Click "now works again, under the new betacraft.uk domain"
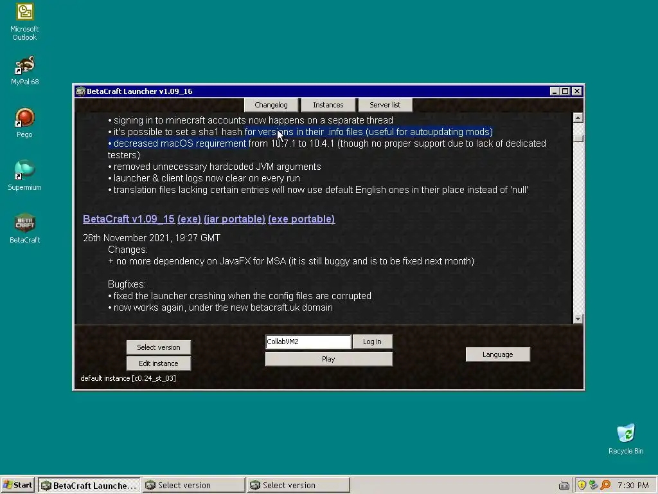 click(x=220, y=307)
